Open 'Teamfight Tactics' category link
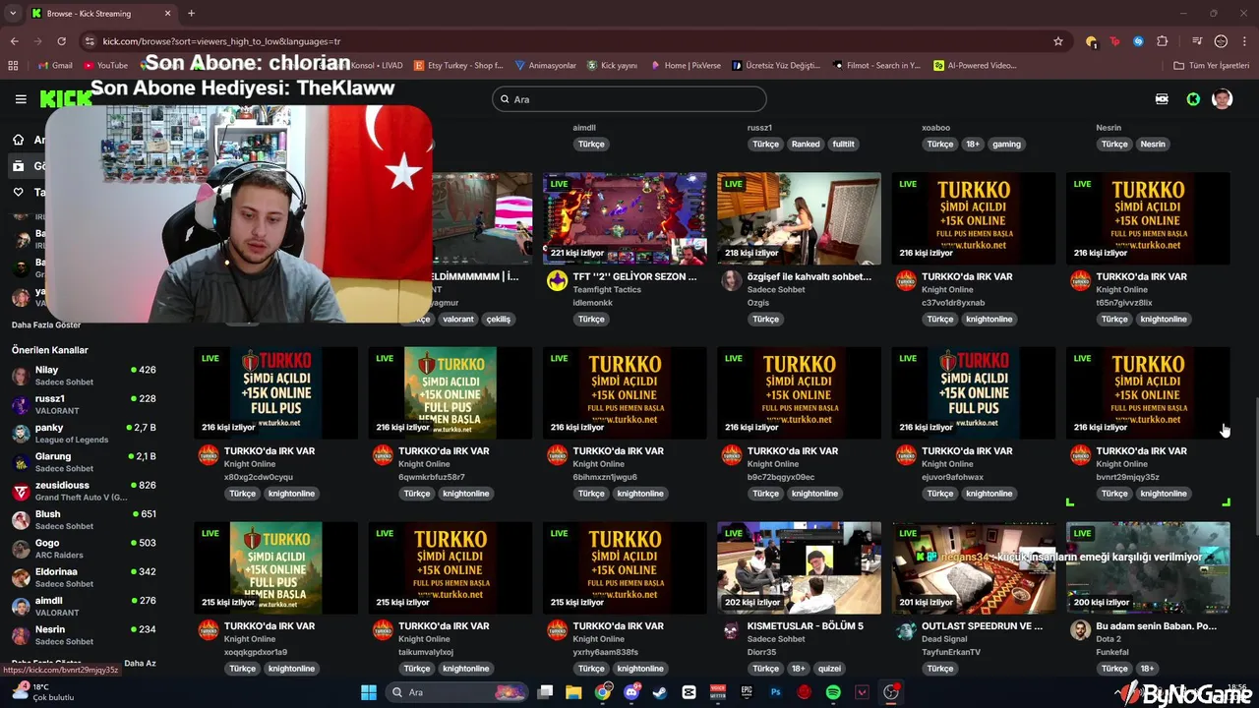 click(x=607, y=290)
